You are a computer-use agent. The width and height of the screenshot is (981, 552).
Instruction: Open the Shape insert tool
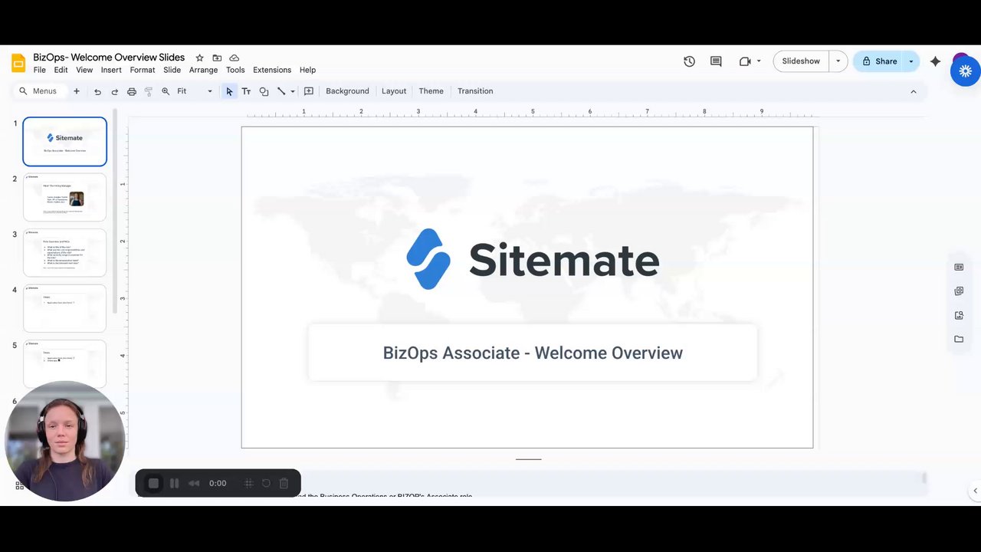pos(264,91)
